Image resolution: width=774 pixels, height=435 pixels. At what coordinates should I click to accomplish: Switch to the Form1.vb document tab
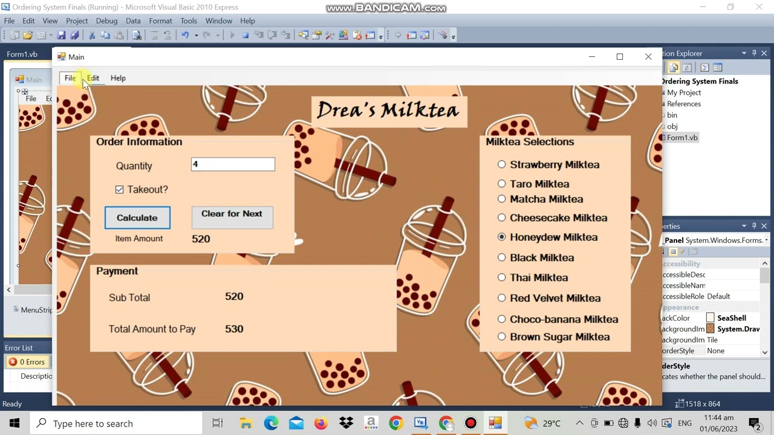[x=22, y=54]
